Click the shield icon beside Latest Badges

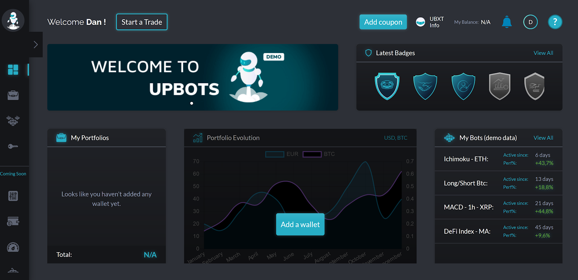pos(368,53)
